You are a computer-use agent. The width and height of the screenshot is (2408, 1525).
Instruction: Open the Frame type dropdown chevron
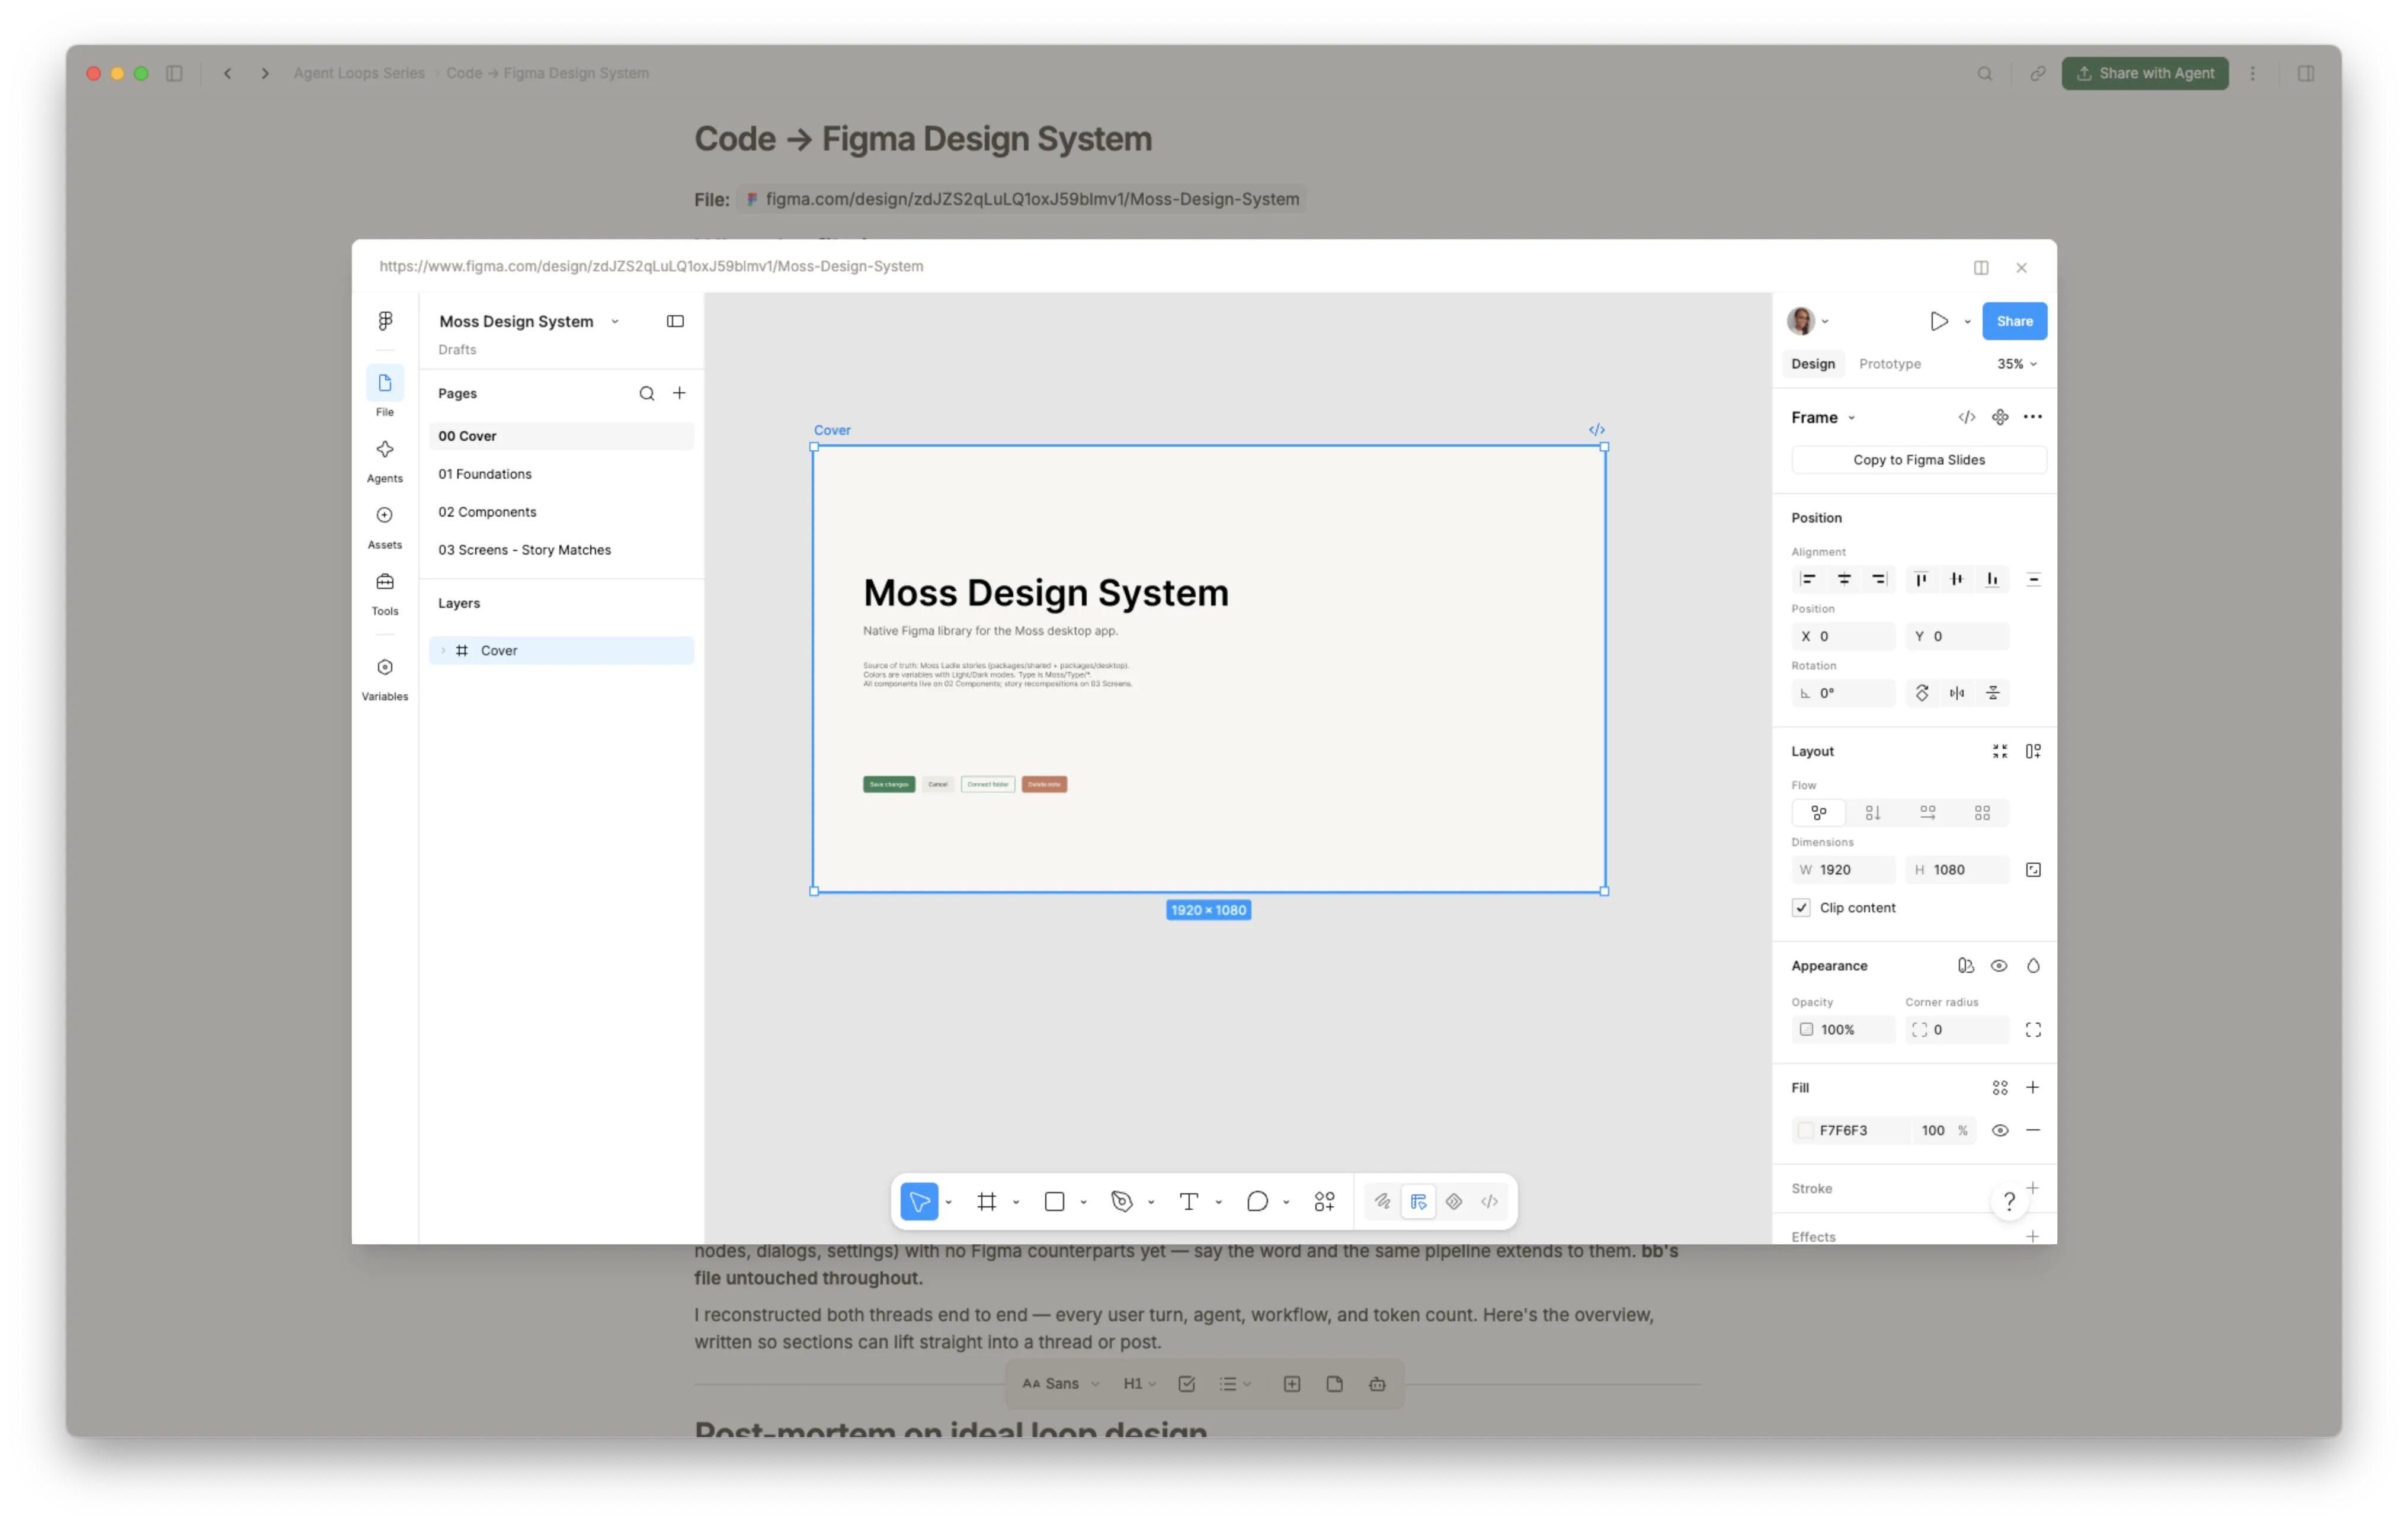1851,418
